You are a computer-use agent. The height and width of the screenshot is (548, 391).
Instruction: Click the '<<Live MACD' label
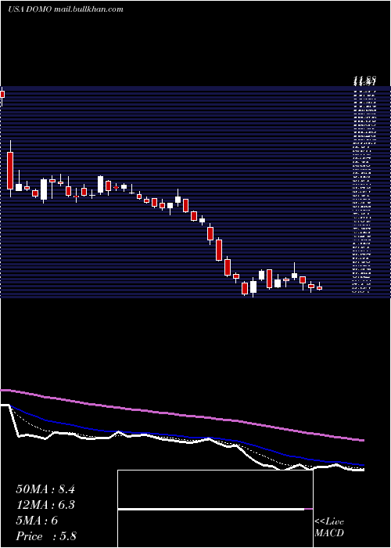pos(329,528)
